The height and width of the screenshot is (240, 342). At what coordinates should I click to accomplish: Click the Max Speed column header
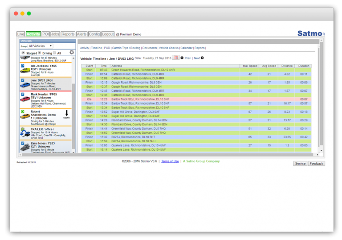pos(250,66)
